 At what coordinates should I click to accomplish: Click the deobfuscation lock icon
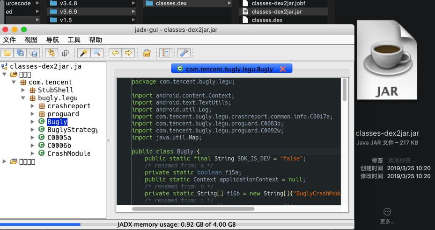147,53
